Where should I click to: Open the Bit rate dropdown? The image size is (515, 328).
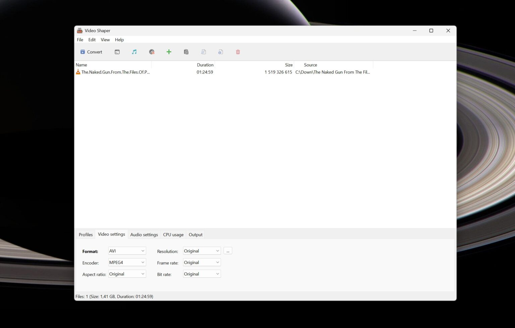coord(201,274)
